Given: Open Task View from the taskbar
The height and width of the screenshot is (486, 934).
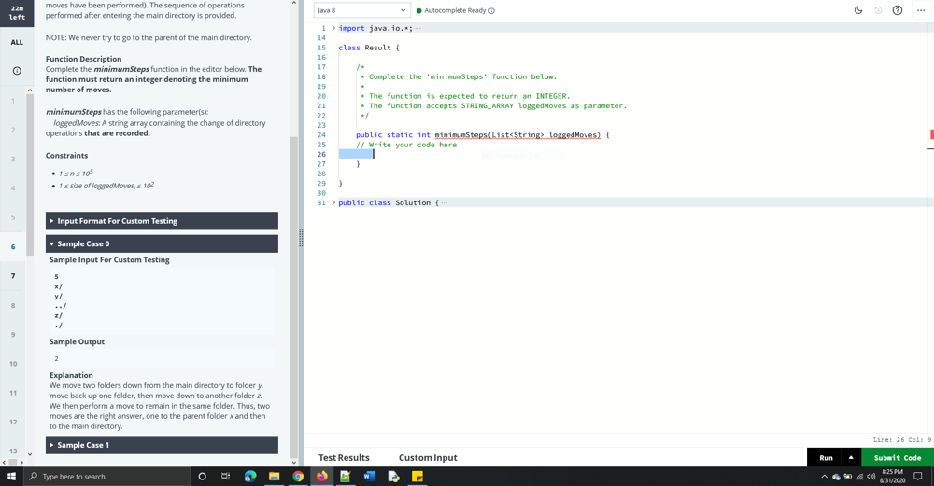Looking at the screenshot, I should click(x=225, y=477).
